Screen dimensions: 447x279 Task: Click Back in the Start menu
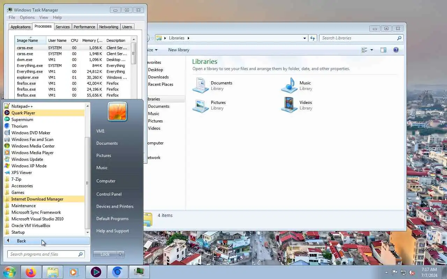click(x=47, y=241)
